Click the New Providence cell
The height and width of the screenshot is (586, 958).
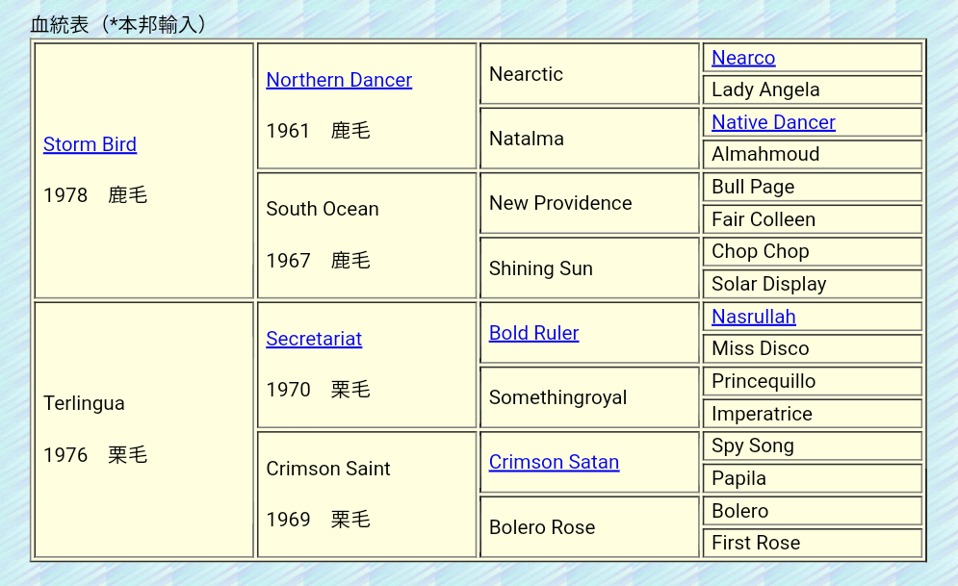pos(560,203)
